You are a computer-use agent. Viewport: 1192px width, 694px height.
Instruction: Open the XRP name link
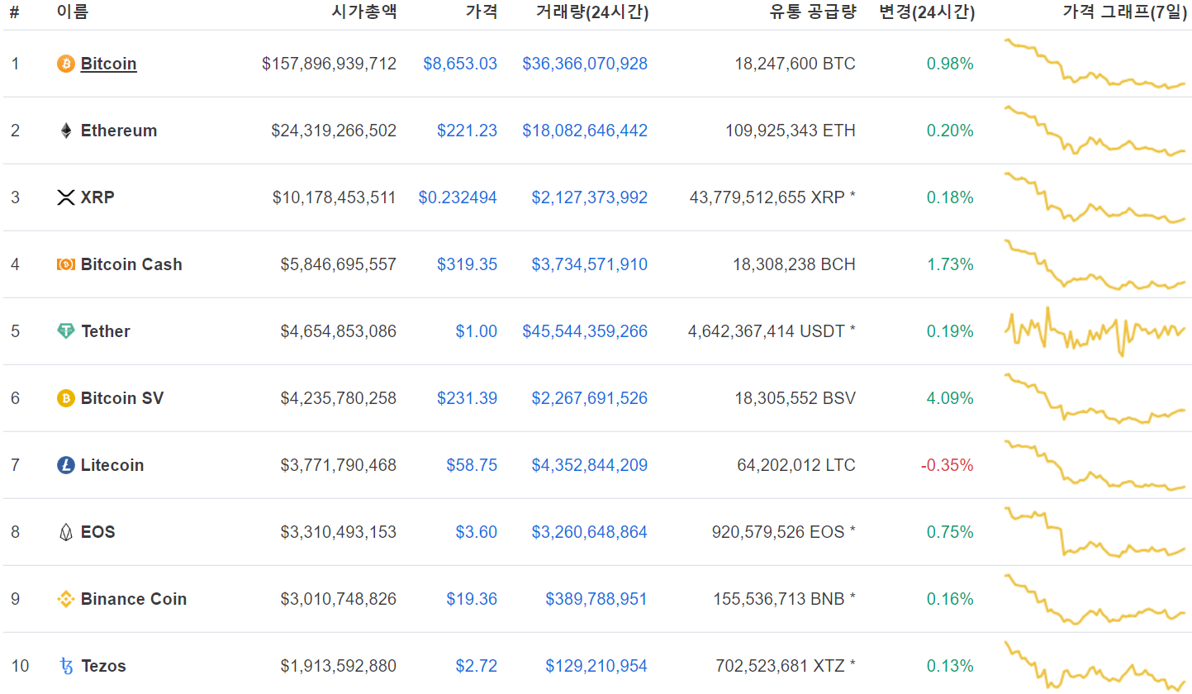[x=97, y=197]
